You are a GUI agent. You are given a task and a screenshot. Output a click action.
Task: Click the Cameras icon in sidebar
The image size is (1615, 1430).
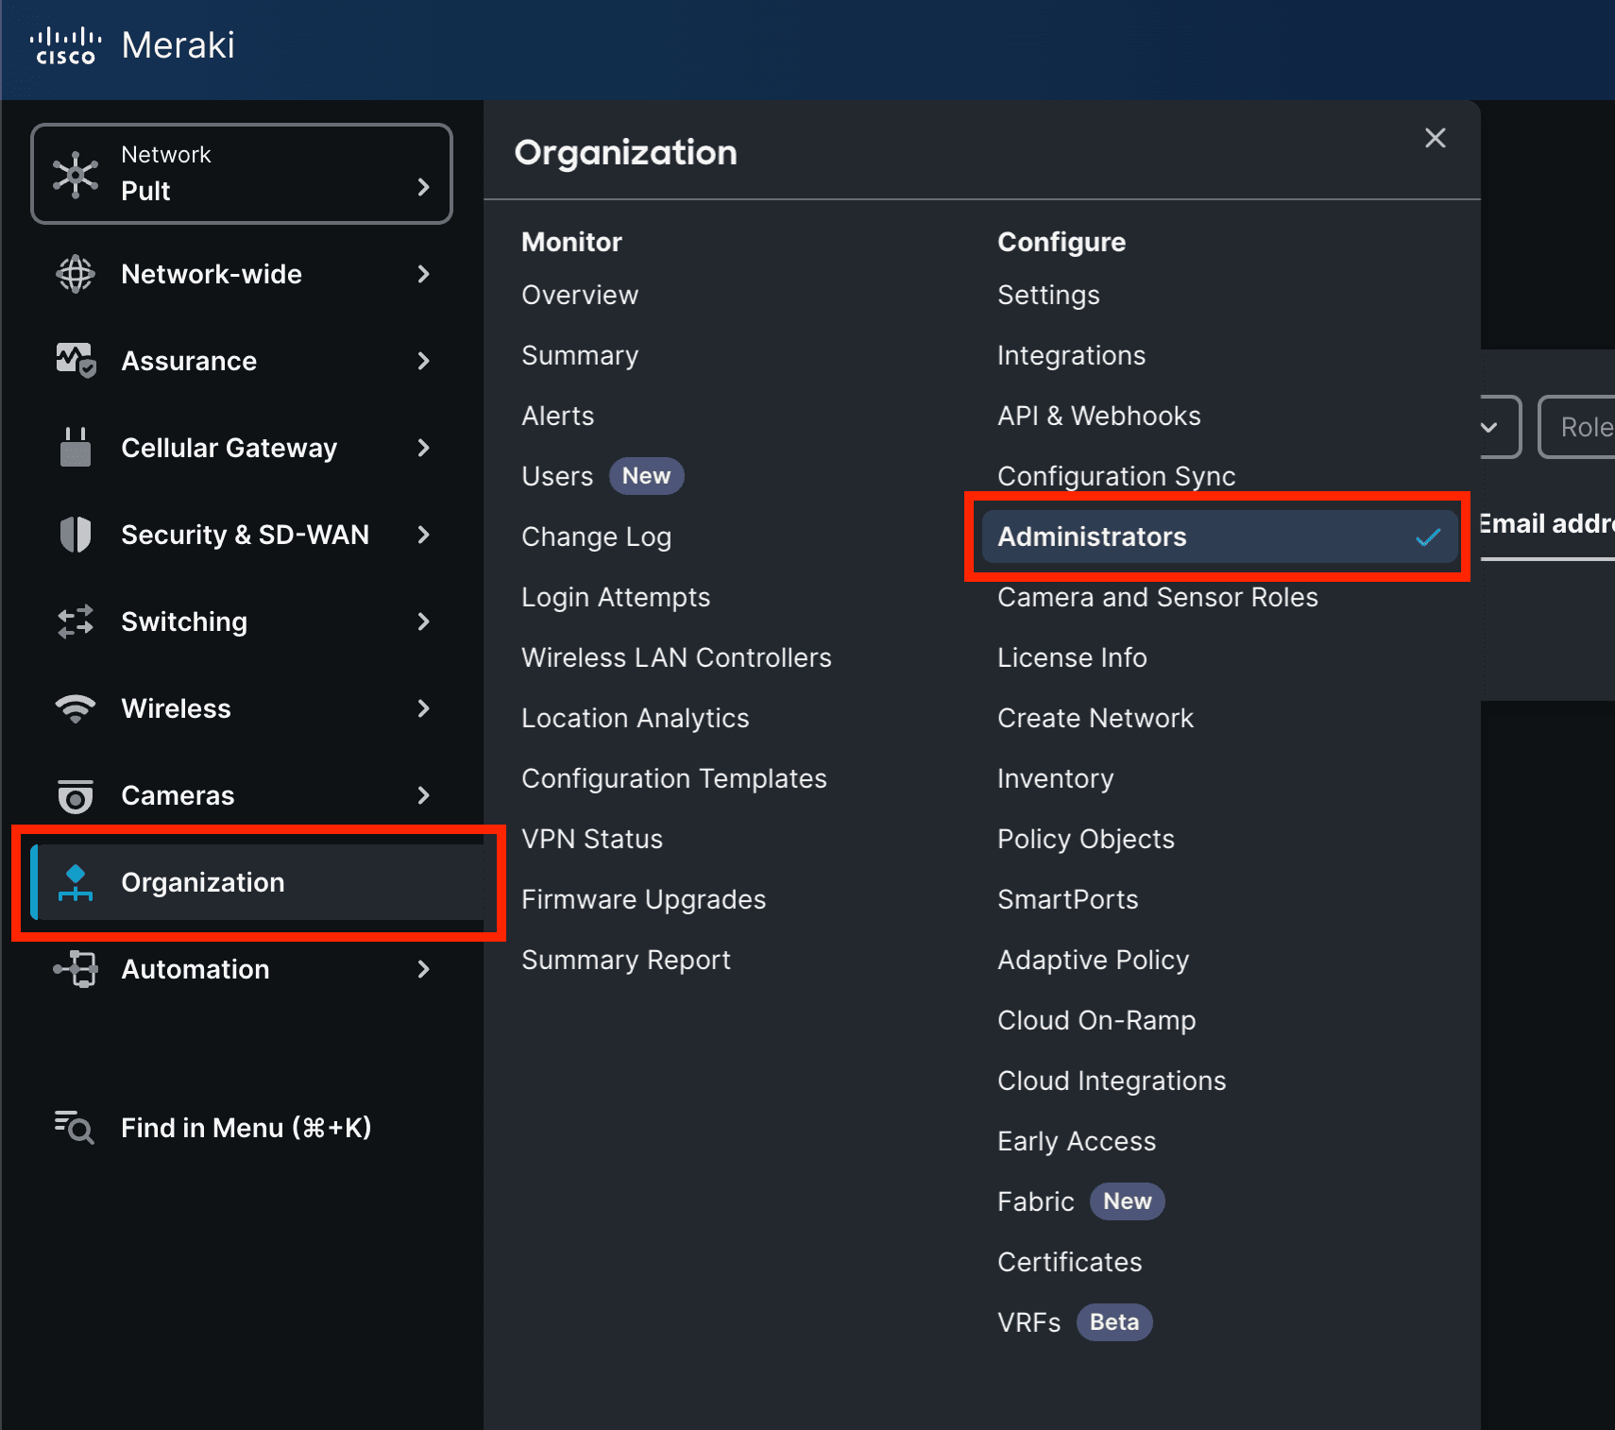coord(76,795)
